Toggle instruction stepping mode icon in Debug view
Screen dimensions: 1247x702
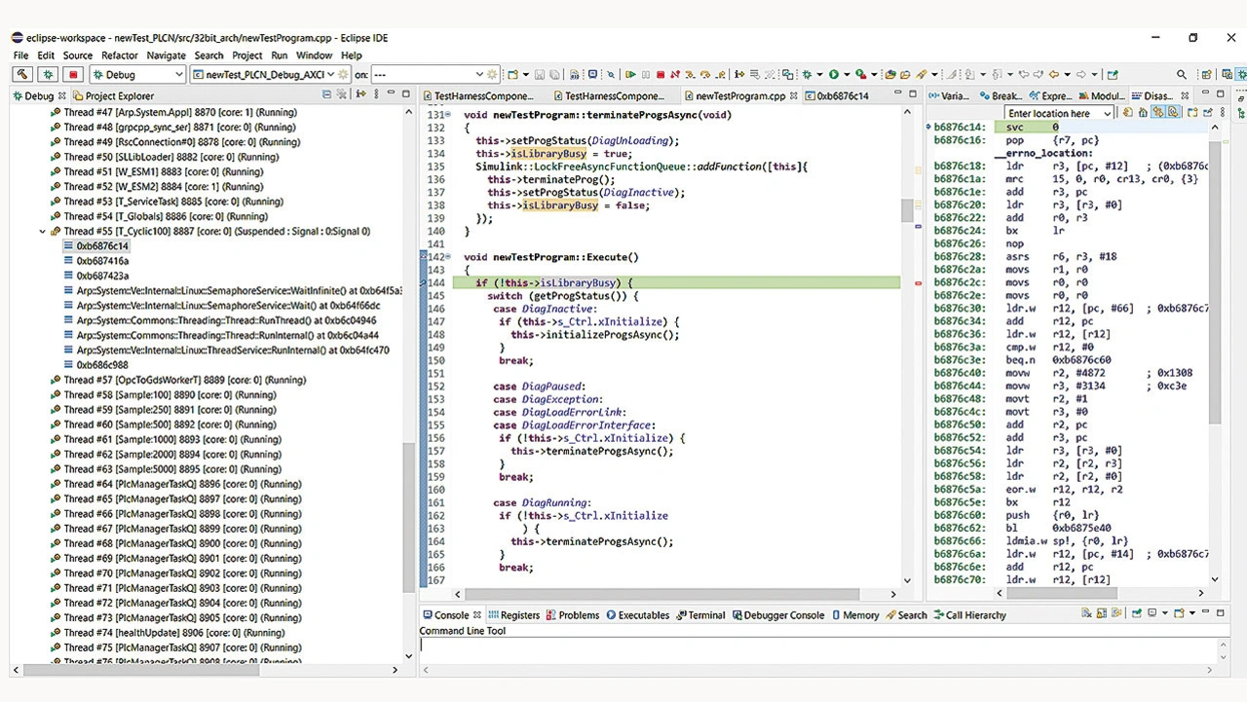click(x=360, y=94)
